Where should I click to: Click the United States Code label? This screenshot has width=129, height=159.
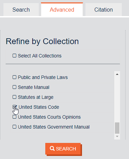[x=39, y=107]
